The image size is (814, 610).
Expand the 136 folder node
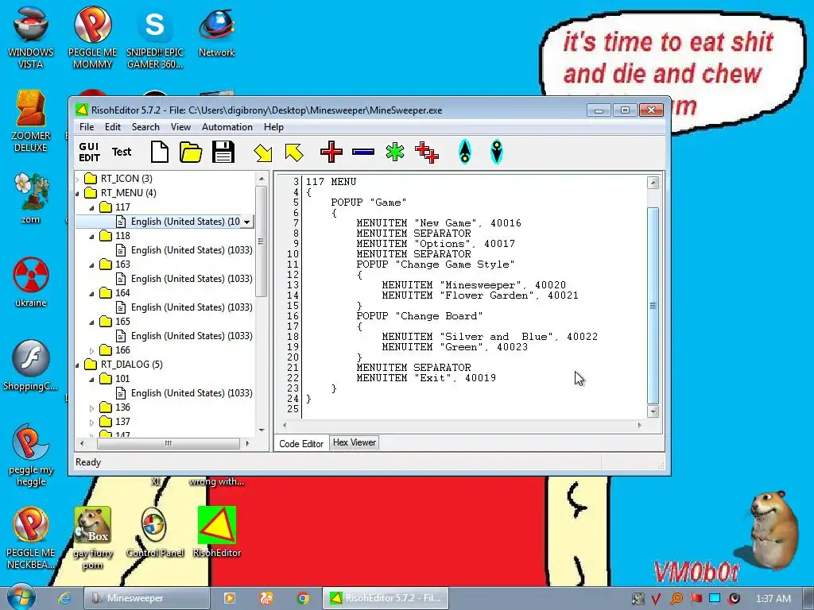(92, 408)
